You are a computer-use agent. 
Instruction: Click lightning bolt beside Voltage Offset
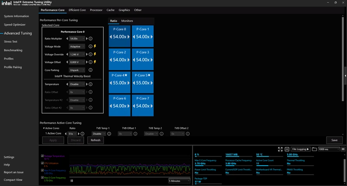pos(95,62)
